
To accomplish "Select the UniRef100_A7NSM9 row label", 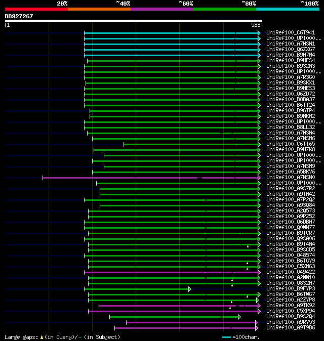I will tap(291, 166).
